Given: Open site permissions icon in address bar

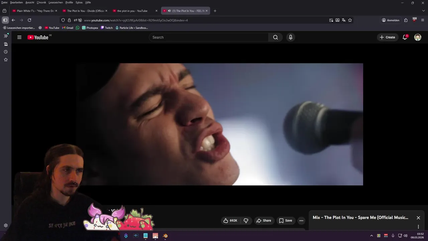Looking at the screenshot, I should tap(76, 20).
